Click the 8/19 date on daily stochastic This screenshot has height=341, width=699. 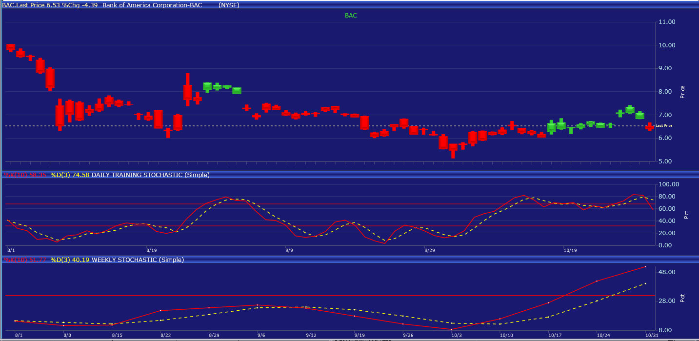tap(151, 250)
